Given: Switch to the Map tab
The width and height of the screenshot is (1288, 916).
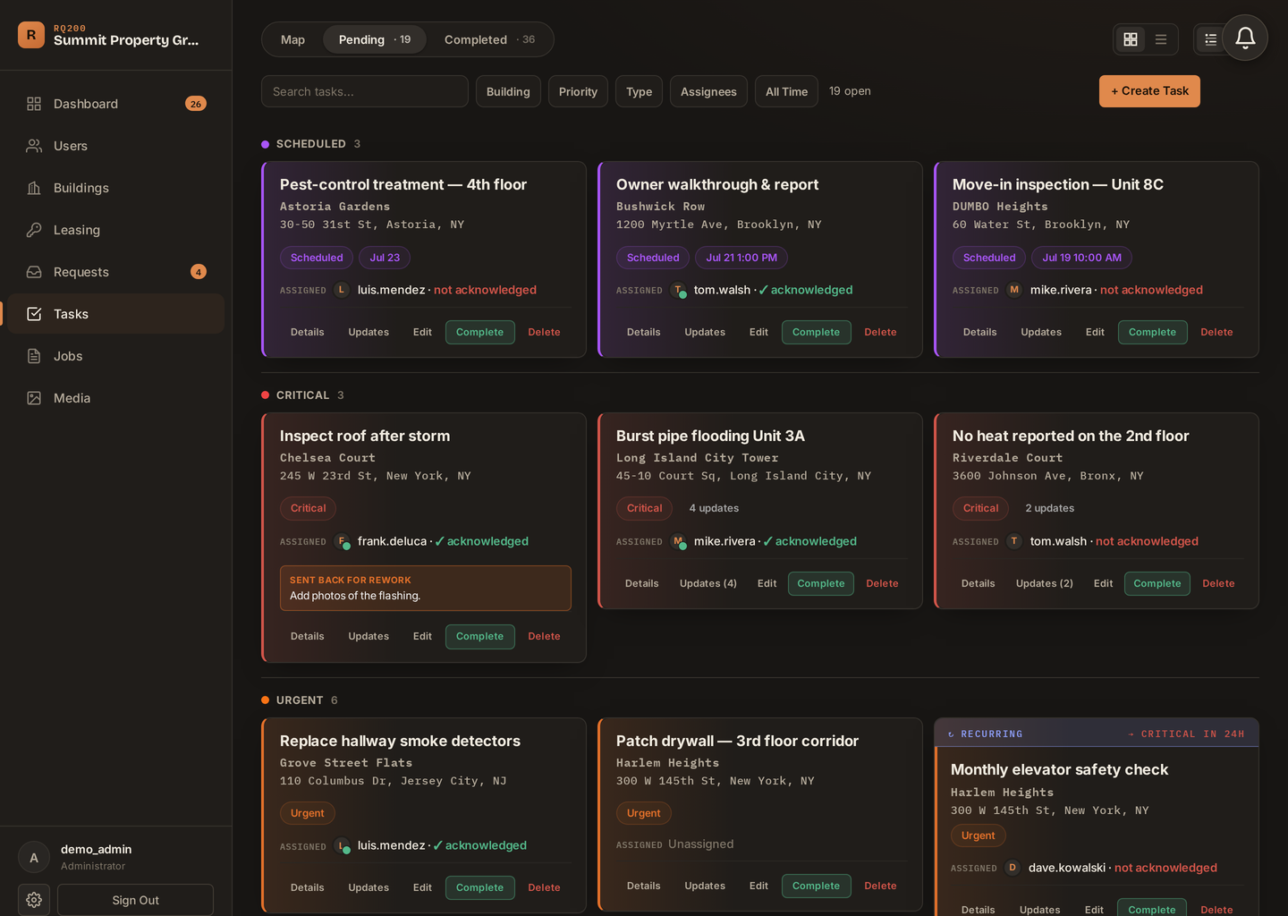Looking at the screenshot, I should tap(292, 39).
